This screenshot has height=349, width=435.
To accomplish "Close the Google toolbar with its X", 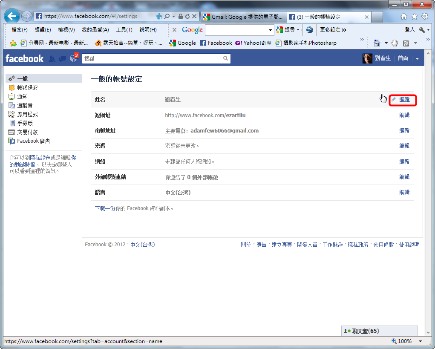I will click(x=174, y=30).
